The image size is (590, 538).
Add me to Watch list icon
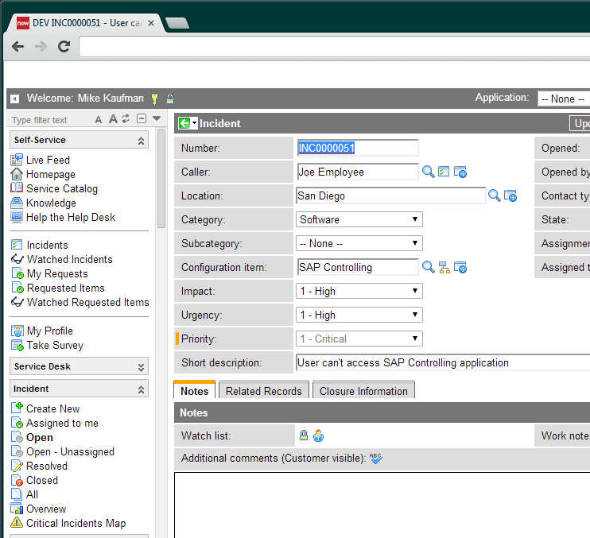point(318,435)
